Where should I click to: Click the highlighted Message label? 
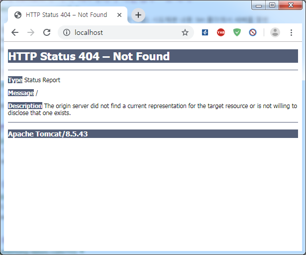click(21, 93)
